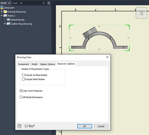Click the TOP face of the ViewCube
The image size is (149, 135).
click(x=141, y=13)
